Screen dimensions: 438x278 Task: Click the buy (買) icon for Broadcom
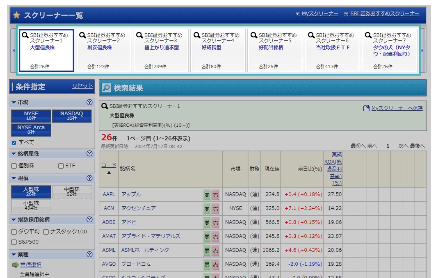click(207, 265)
